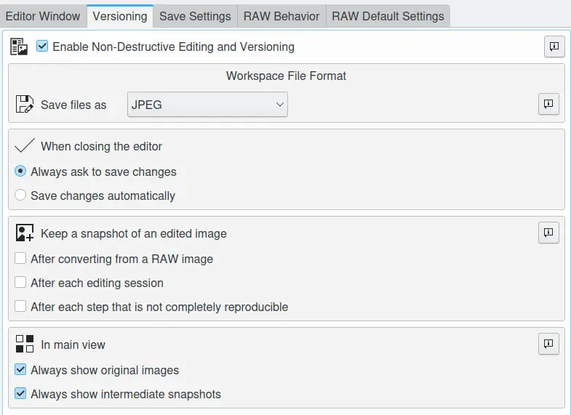571x415 pixels.
Task: Click the versioning icon at top left
Action: (20, 47)
